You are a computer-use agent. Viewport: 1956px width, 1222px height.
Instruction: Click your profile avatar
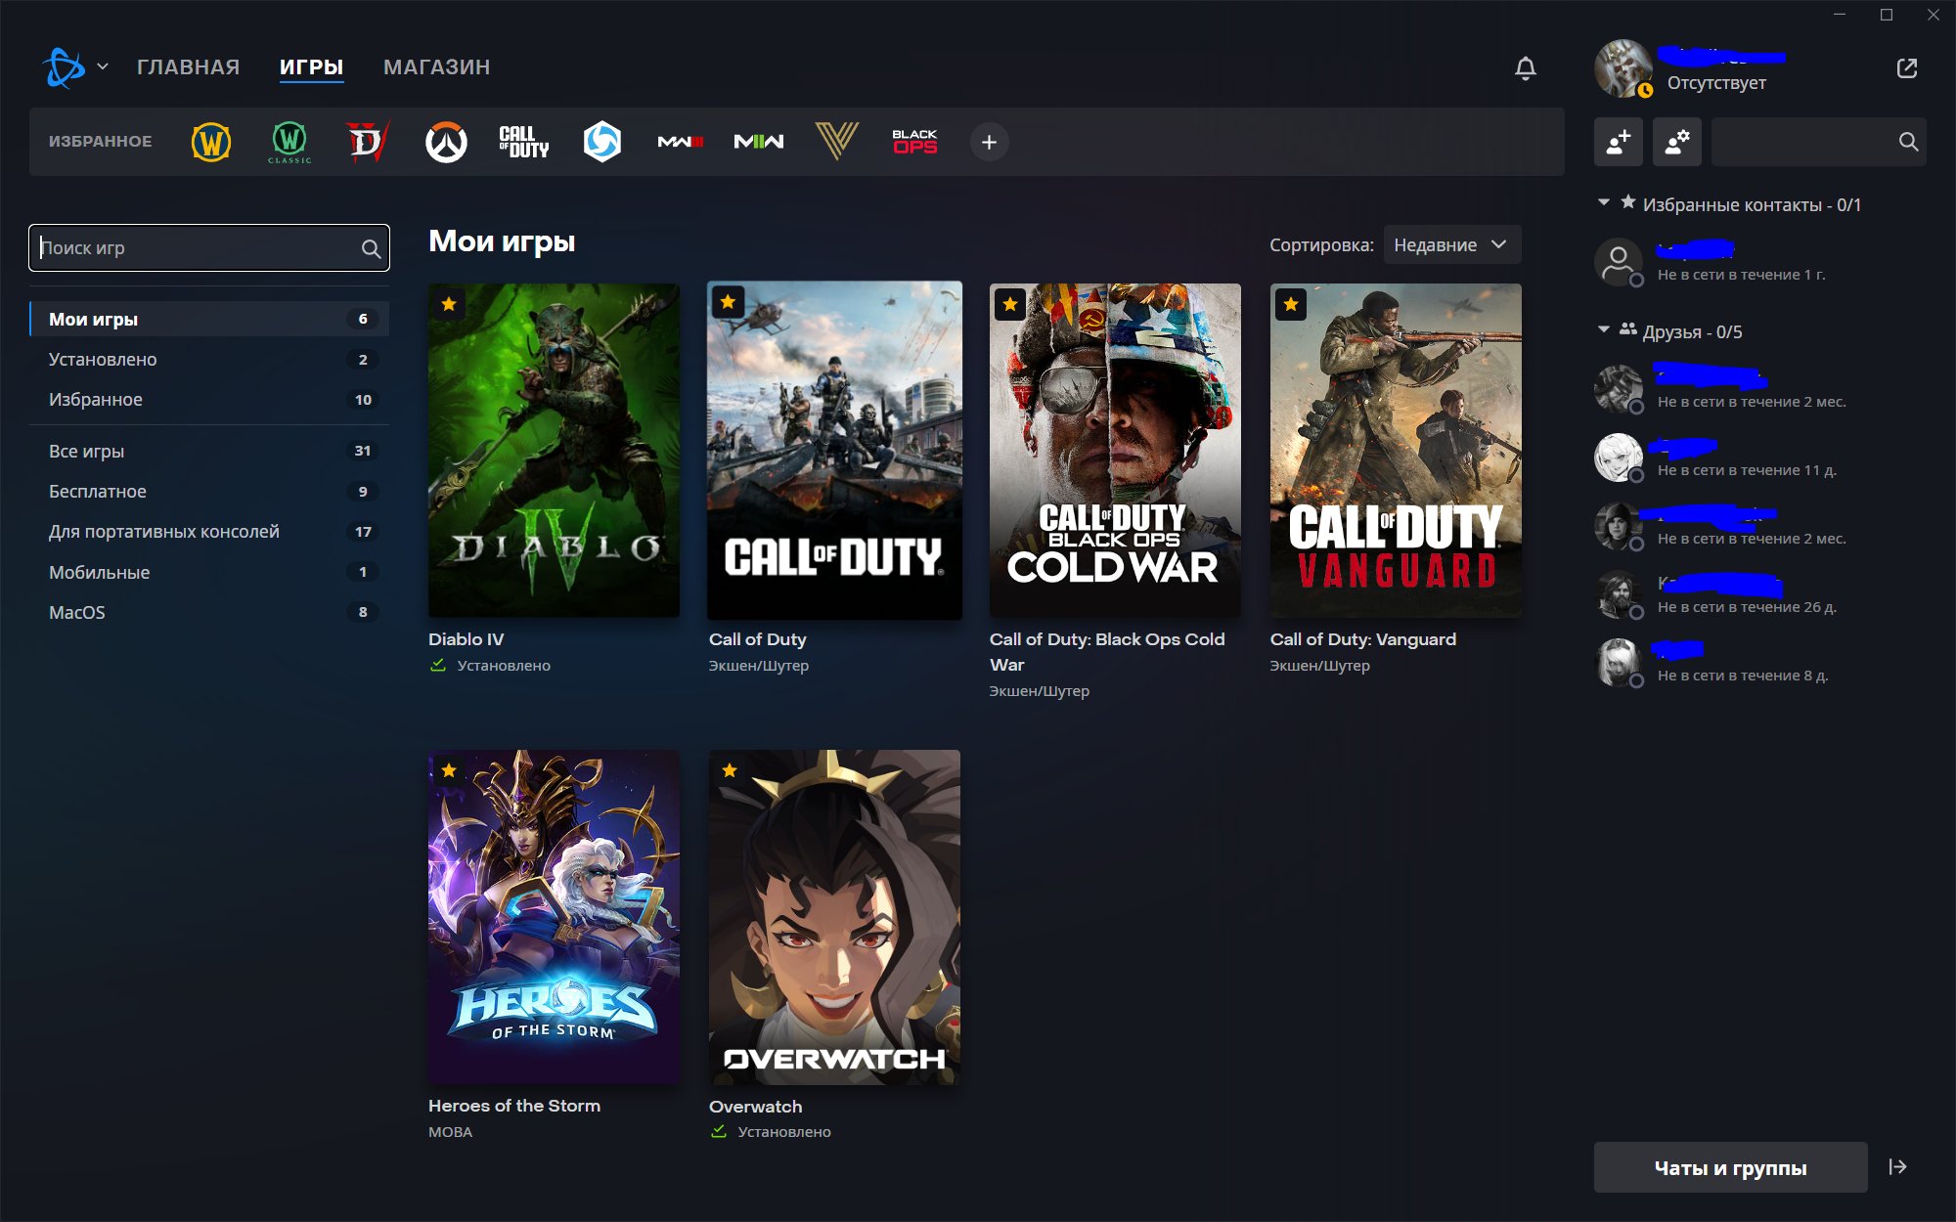pyautogui.click(x=1623, y=68)
